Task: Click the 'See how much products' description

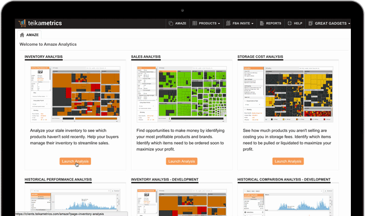Action: point(287,140)
